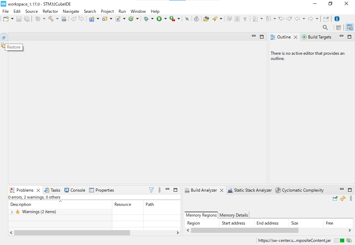Open the New wizard dropdown arrow
This screenshot has width=355, height=245.
12,19
